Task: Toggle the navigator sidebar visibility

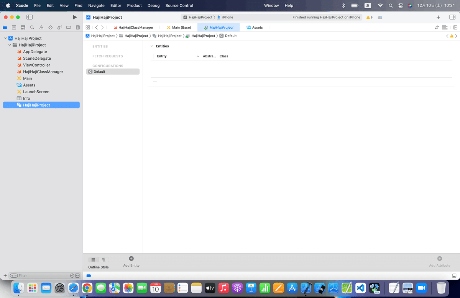Action: 30,17
